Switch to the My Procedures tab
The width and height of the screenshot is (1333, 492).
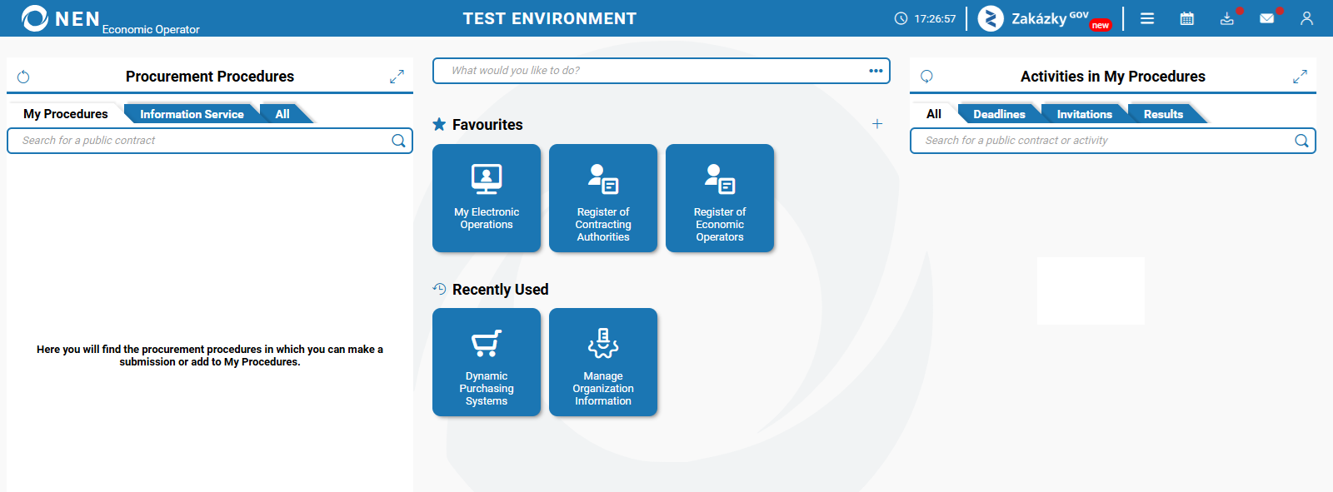tap(66, 114)
